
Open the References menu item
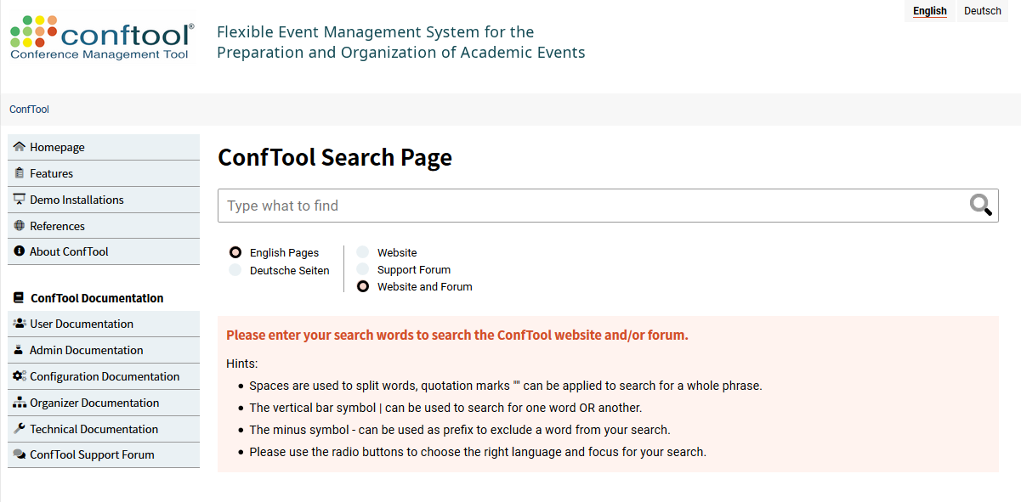104,226
